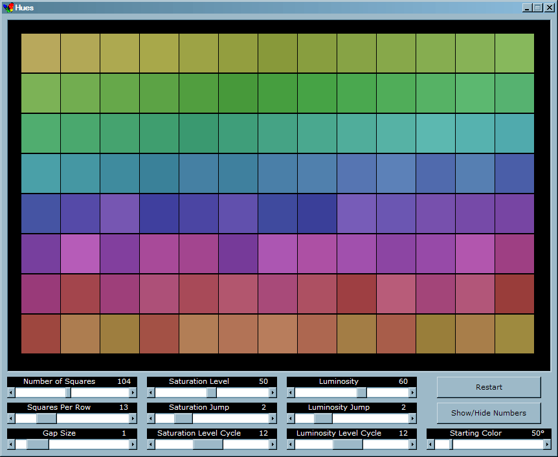
Task: Click right arrow of Luminosity Level Cycle
Action: click(x=412, y=444)
